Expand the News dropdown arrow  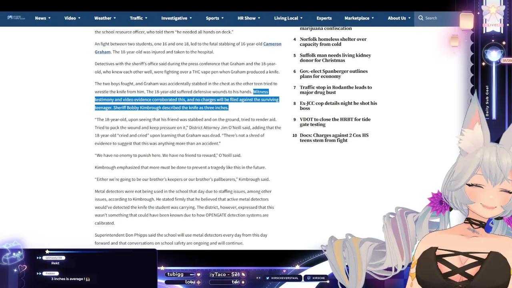[49, 18]
